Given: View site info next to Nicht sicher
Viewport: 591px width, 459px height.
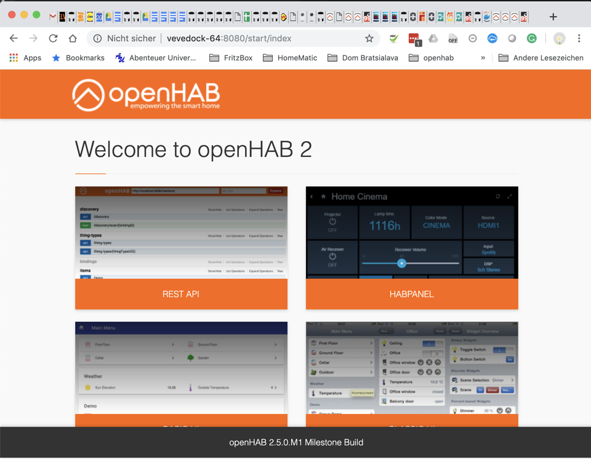Looking at the screenshot, I should (x=98, y=38).
